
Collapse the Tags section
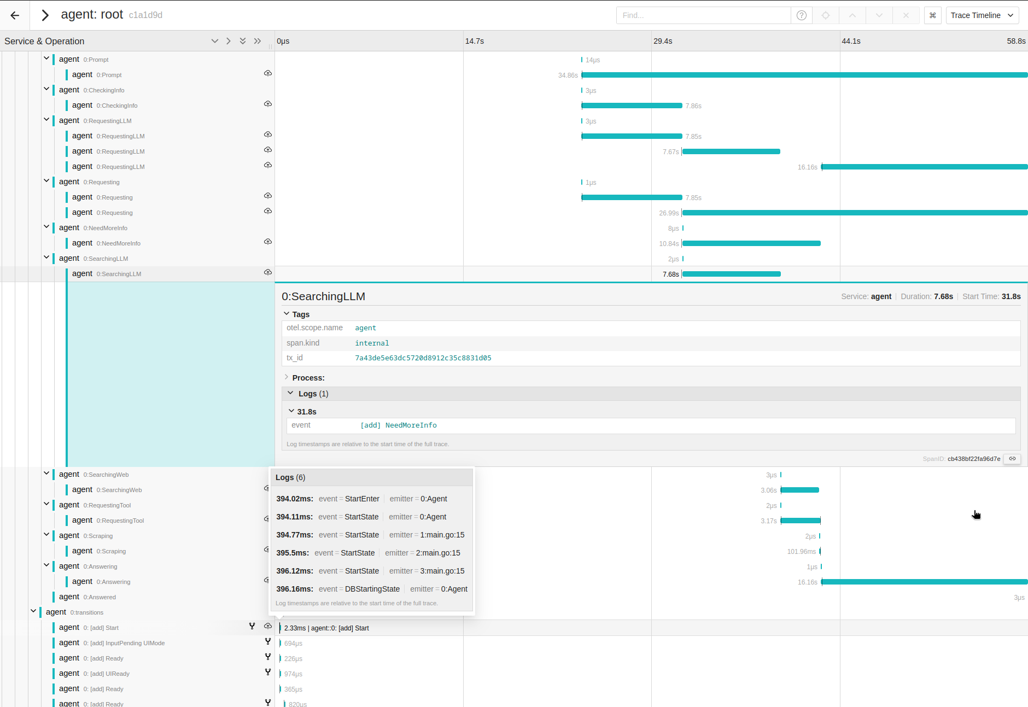tap(287, 314)
